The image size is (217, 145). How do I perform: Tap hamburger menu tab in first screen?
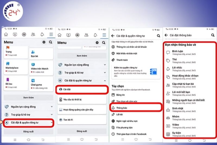point(51,34)
